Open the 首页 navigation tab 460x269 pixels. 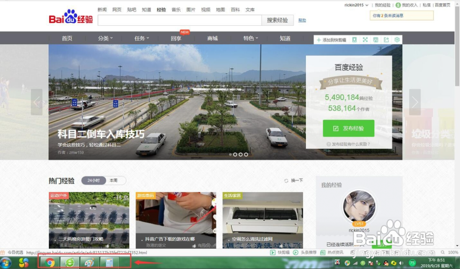67,38
